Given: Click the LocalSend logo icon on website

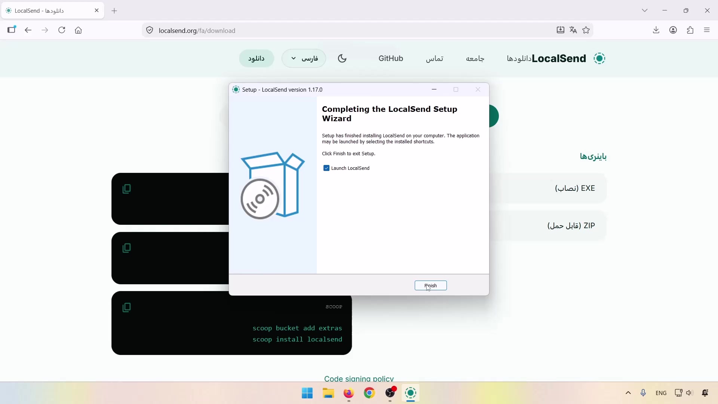Looking at the screenshot, I should click(x=599, y=58).
